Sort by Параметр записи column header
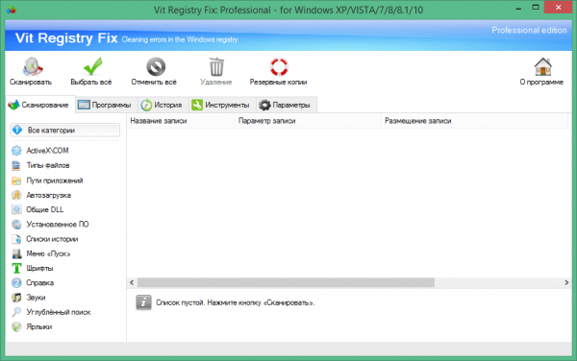This screenshot has width=577, height=361. coord(308,121)
